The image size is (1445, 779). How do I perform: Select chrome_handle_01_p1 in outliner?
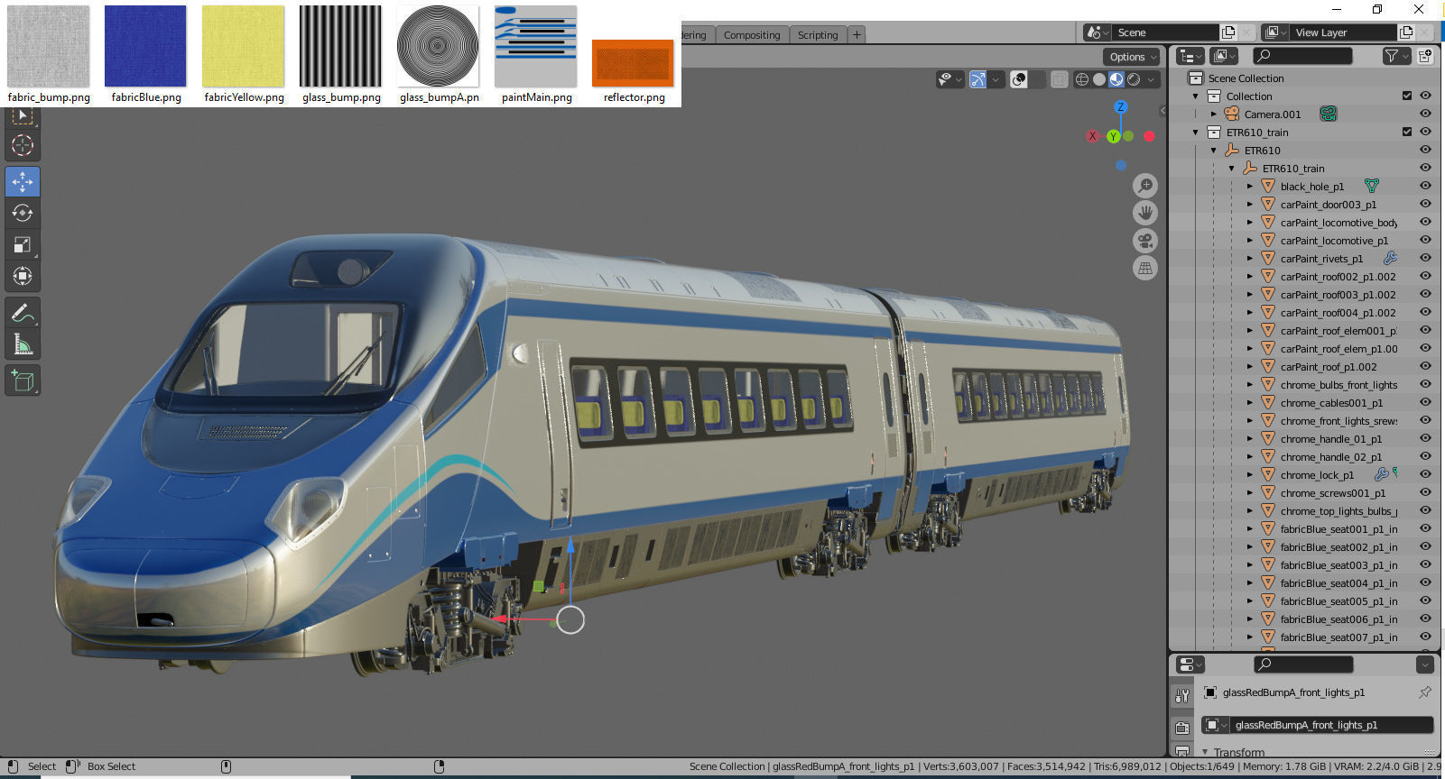[x=1330, y=439]
